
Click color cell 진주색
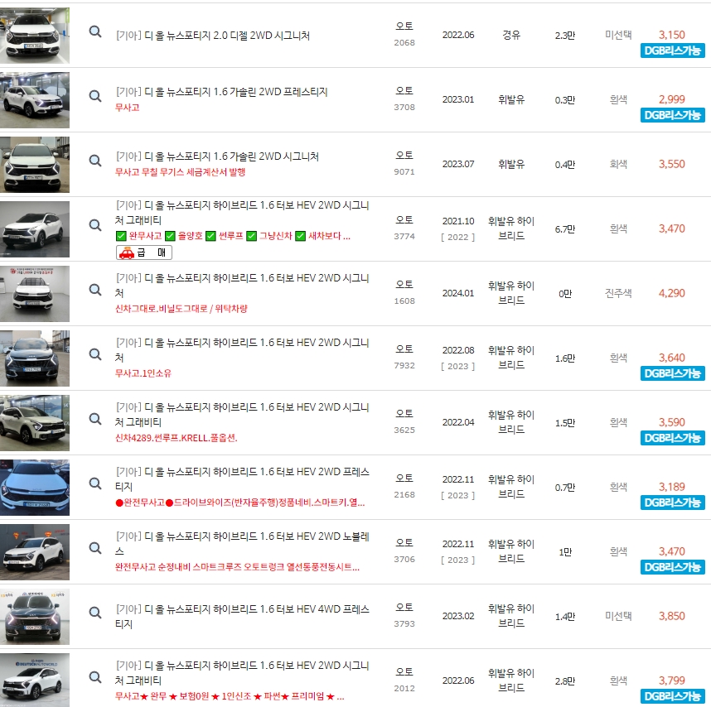618,293
